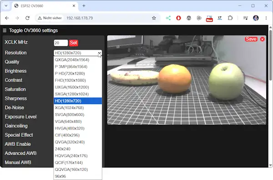
Task: Select XGA(1024x768) resolution
Action: pos(78,108)
